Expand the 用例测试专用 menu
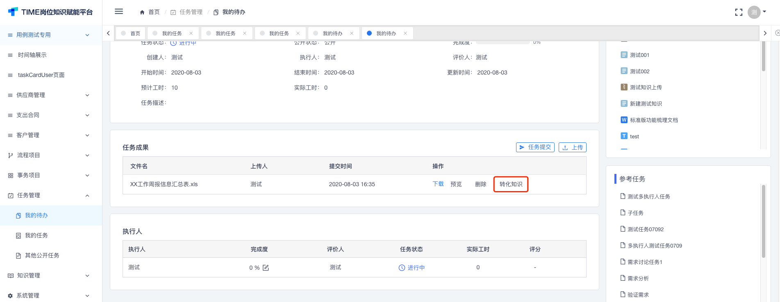This screenshot has height=302, width=780. (51, 35)
